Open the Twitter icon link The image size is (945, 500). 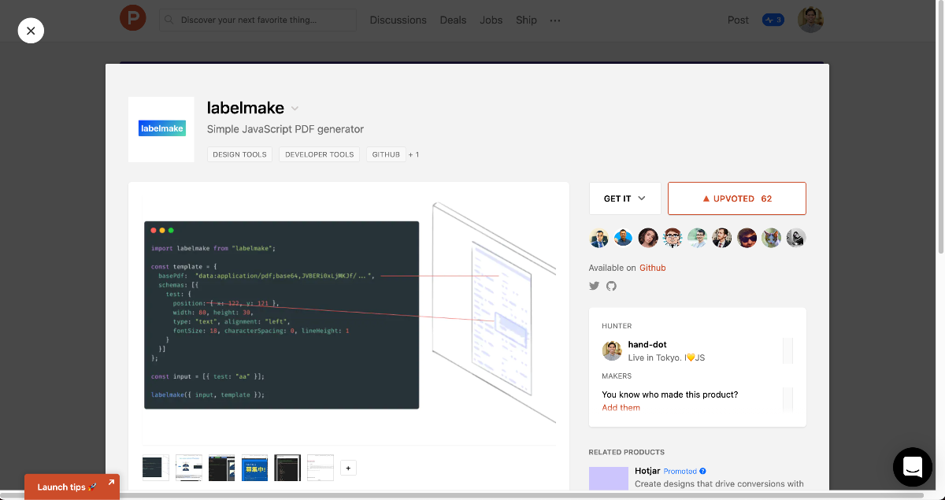click(595, 286)
